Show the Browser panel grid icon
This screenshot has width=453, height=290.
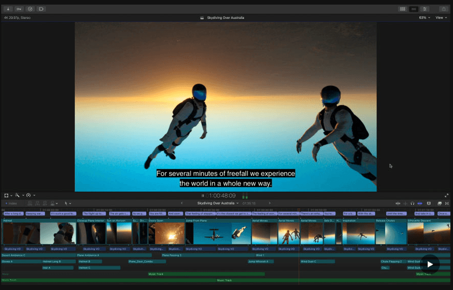[403, 9]
